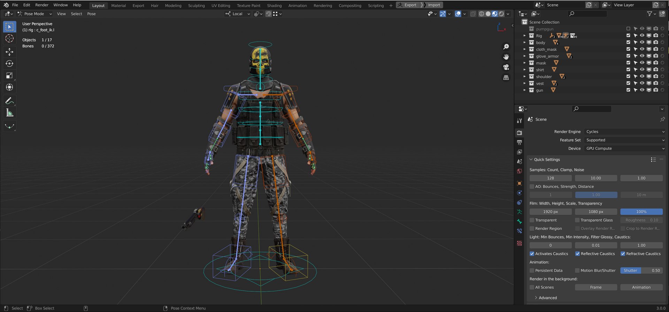Enable the Render Region checkbox

pos(532,229)
